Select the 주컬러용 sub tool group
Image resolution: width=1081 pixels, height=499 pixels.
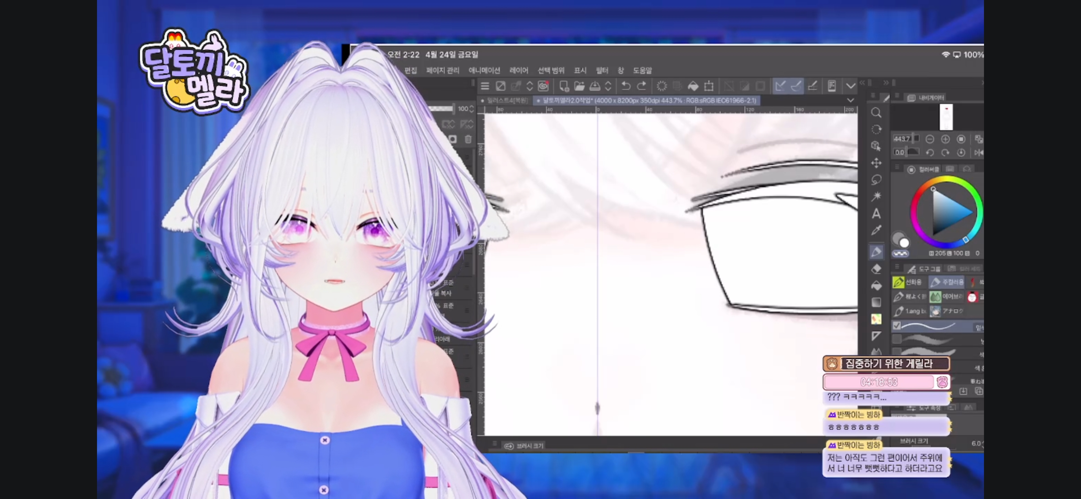947,282
